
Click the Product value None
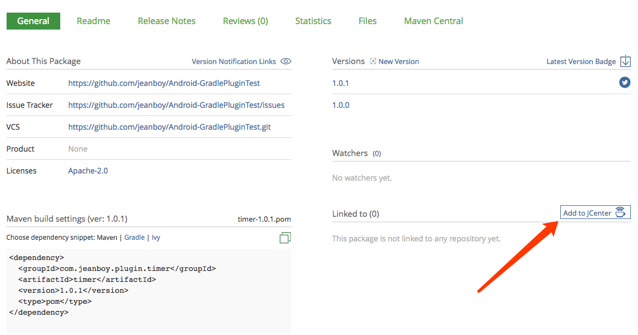pos(78,149)
